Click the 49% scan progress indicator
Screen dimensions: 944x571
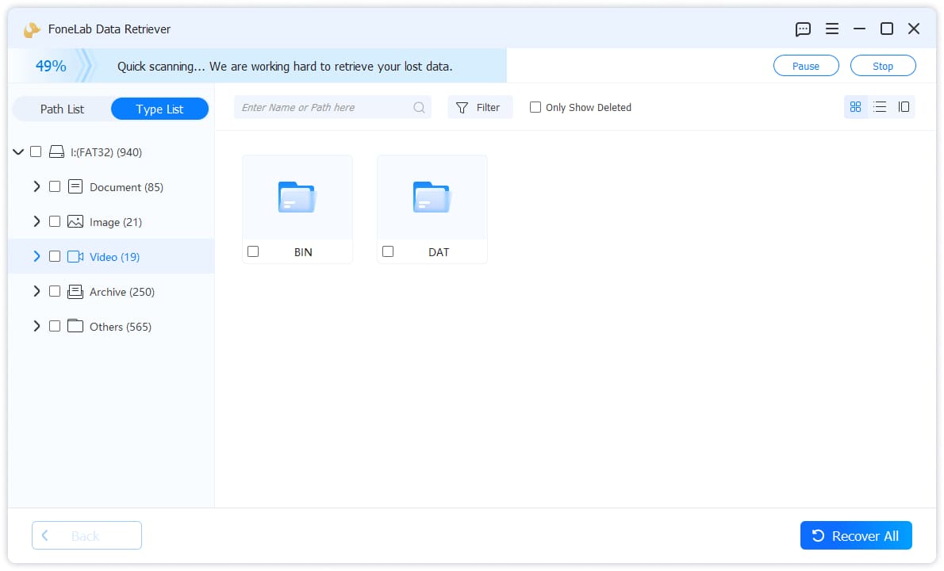pyautogui.click(x=51, y=66)
